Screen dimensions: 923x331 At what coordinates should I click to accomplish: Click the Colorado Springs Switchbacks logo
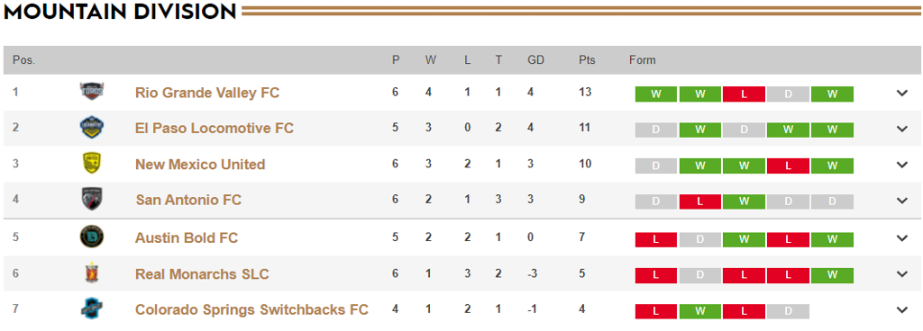[x=92, y=309]
